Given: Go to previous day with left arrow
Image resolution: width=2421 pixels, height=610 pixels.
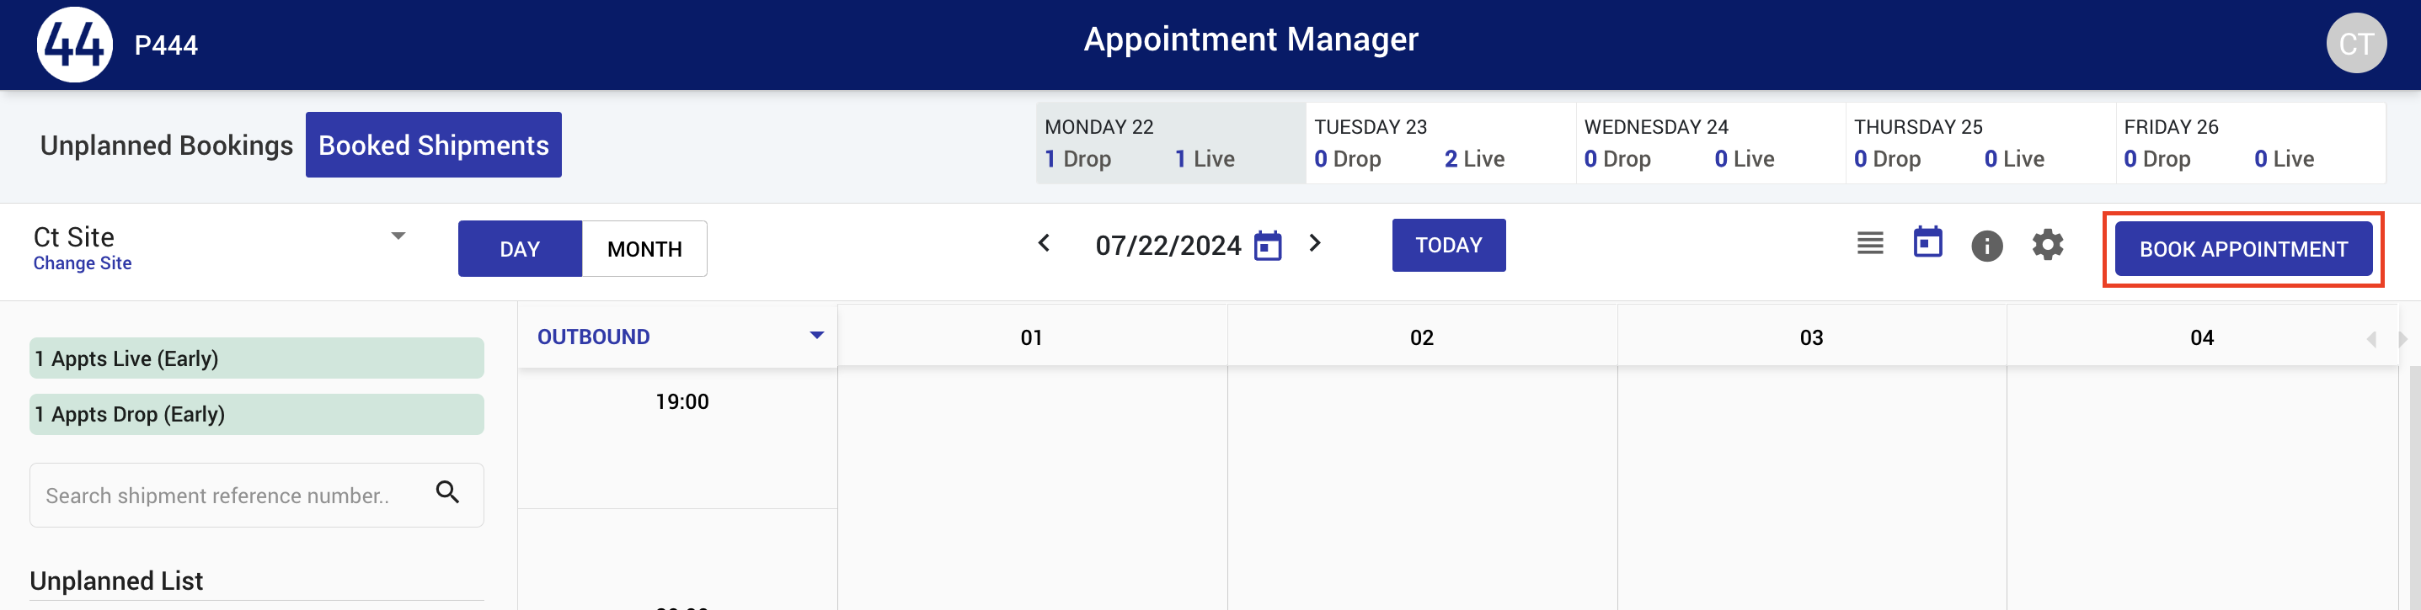Looking at the screenshot, I should click(x=1045, y=244).
